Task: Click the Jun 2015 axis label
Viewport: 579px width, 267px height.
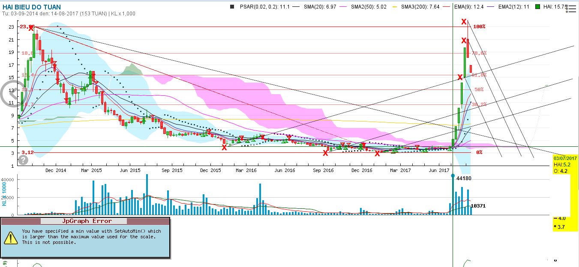Action: click(x=129, y=170)
